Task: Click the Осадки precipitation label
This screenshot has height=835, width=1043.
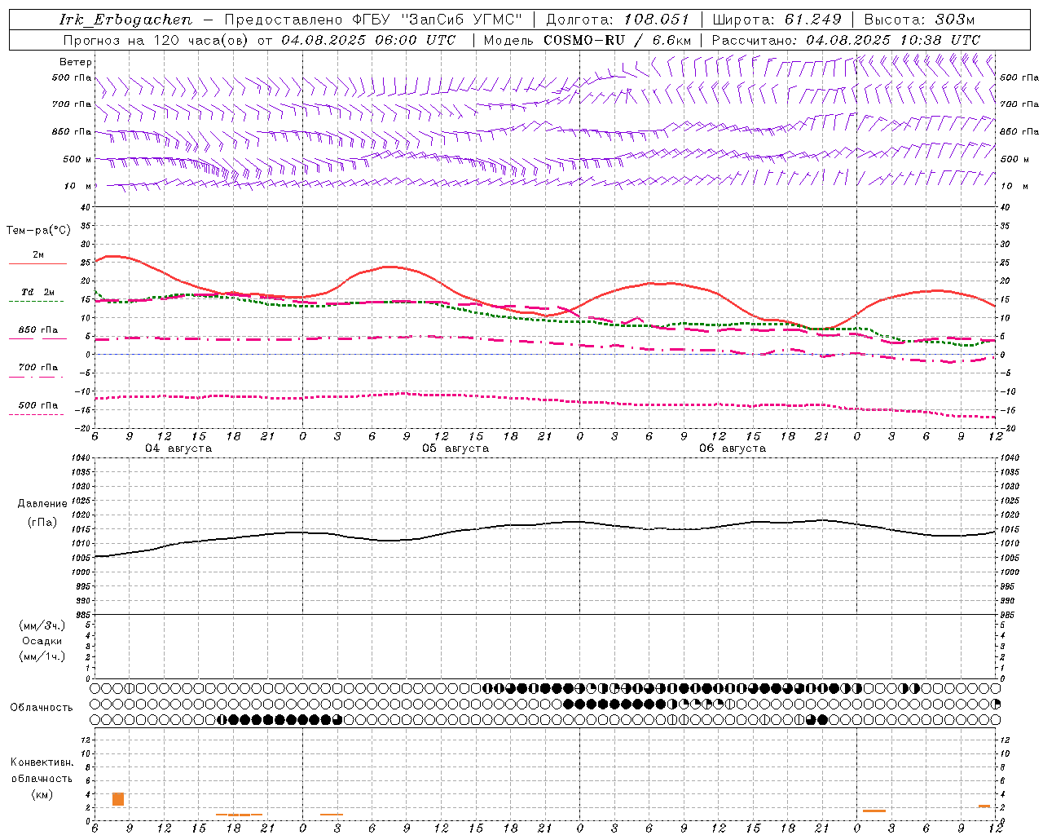Action: tap(42, 641)
